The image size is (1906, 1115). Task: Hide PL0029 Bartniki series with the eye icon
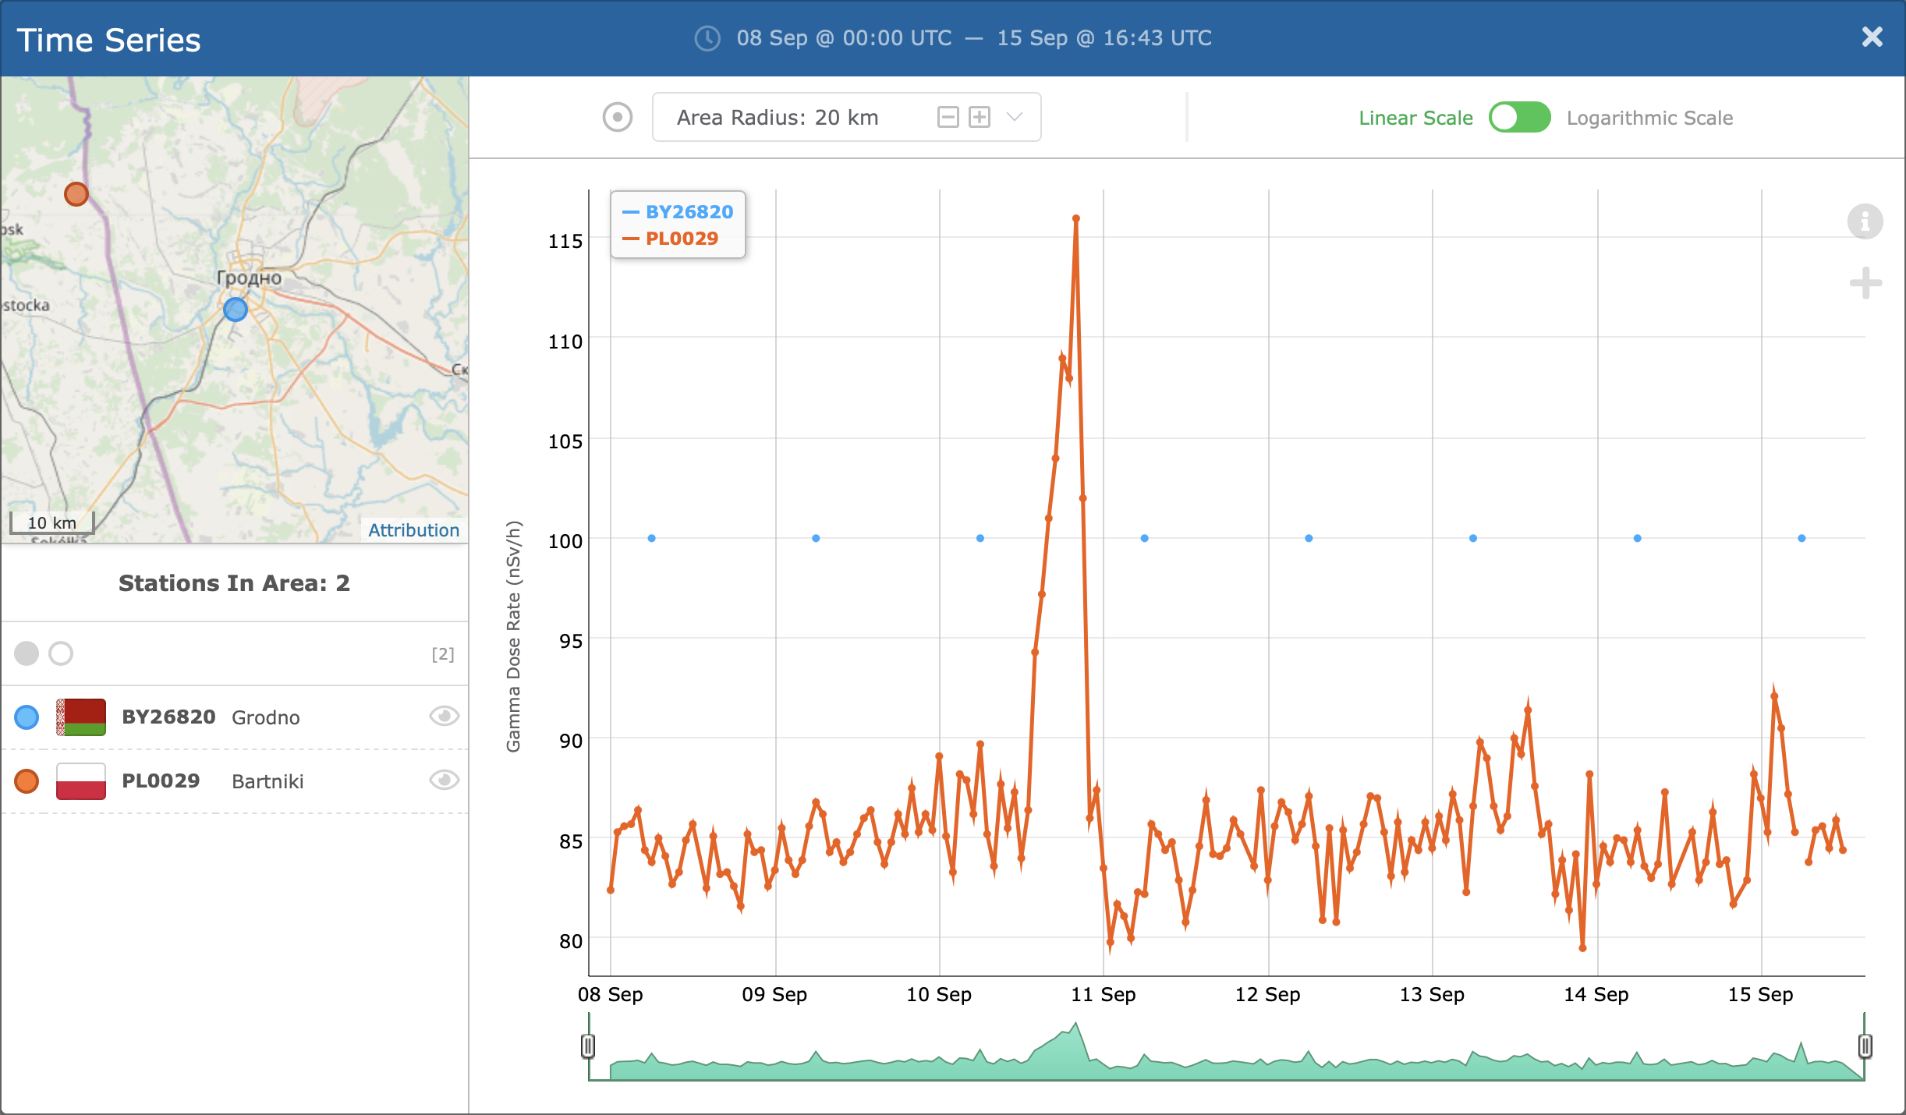[x=444, y=780]
